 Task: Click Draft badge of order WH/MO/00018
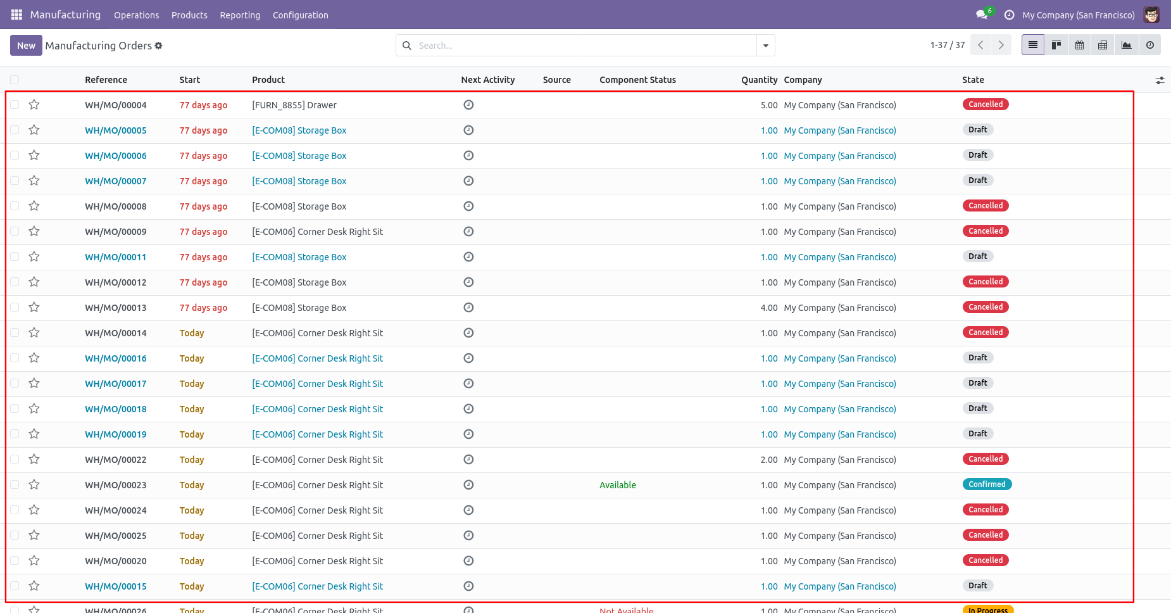pos(978,408)
